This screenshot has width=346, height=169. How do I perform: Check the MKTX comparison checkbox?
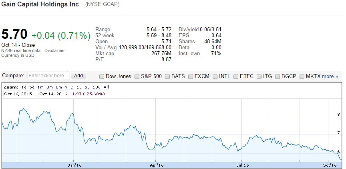click(x=302, y=76)
